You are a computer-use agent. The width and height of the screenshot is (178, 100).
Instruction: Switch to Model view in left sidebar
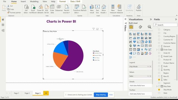pyautogui.click(x=3, y=30)
